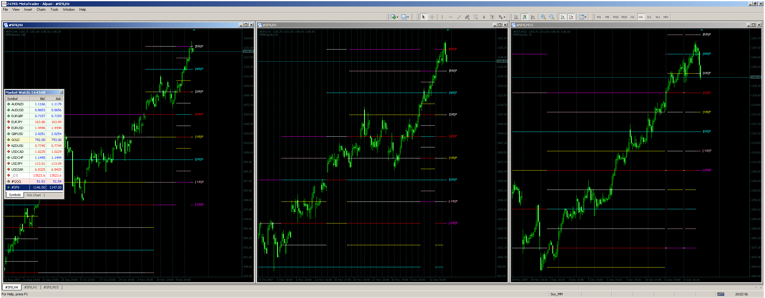
Task: Set timeframe to M5
Action: tap(607, 17)
